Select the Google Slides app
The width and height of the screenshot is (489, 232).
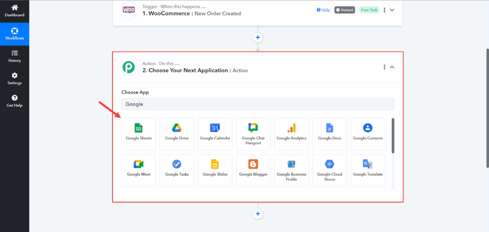point(215,170)
